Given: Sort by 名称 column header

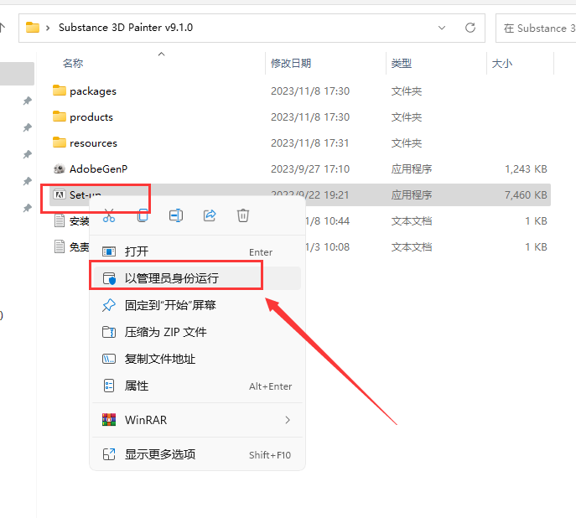Looking at the screenshot, I should click(73, 64).
